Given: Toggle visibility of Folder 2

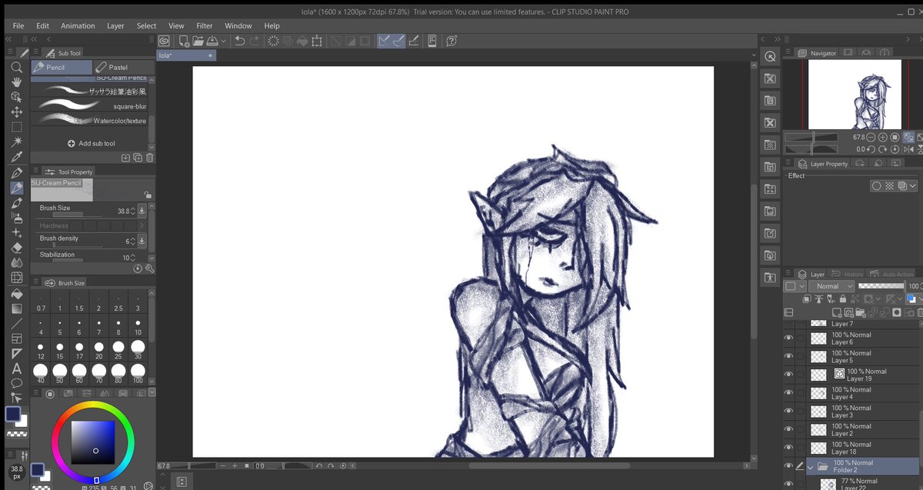Looking at the screenshot, I should point(788,466).
